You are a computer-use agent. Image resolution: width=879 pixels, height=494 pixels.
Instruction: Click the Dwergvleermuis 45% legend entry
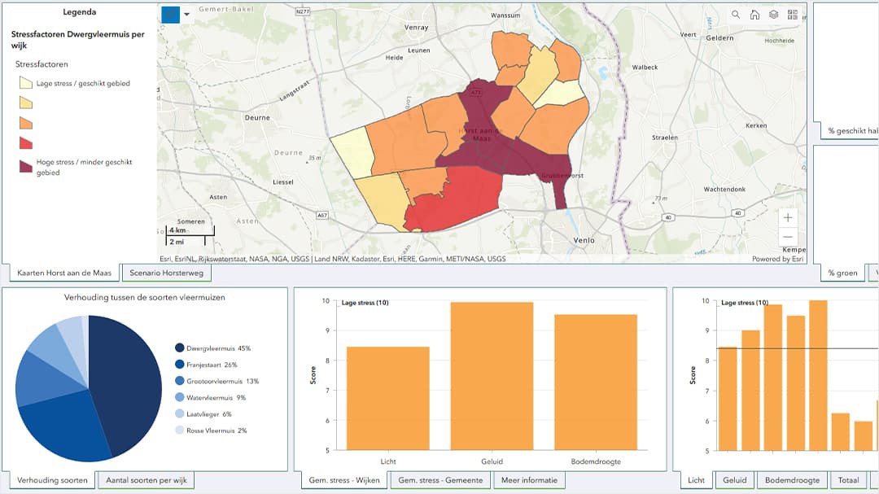coord(213,348)
